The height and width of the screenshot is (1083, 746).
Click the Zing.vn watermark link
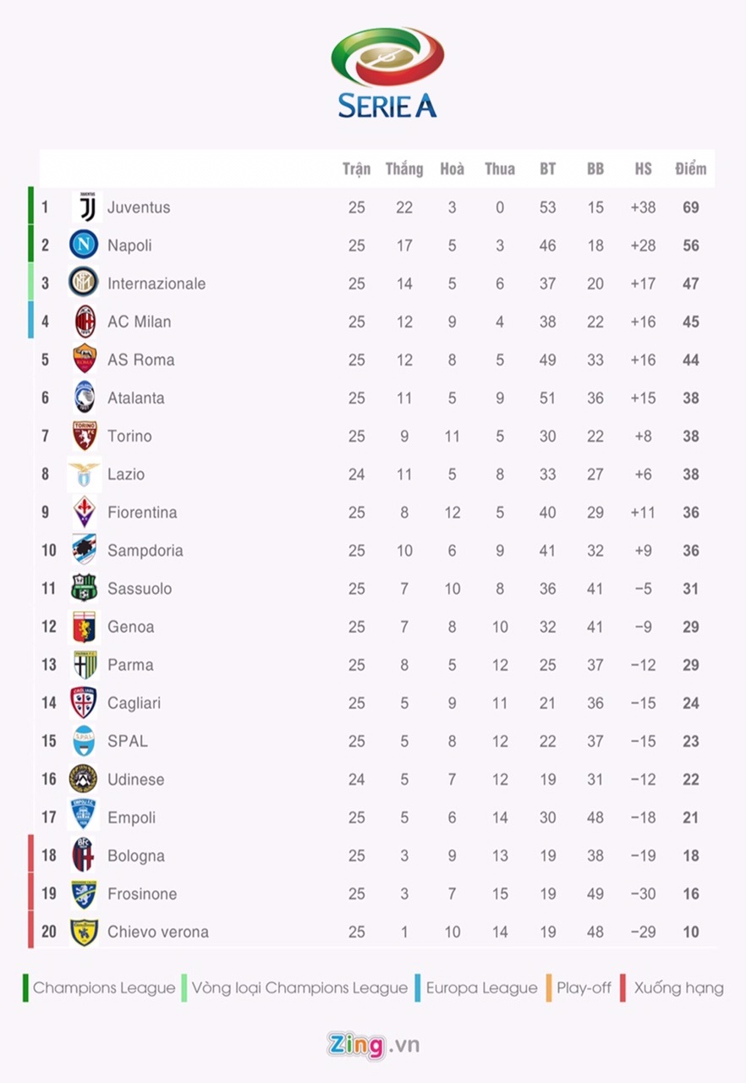(x=373, y=1045)
